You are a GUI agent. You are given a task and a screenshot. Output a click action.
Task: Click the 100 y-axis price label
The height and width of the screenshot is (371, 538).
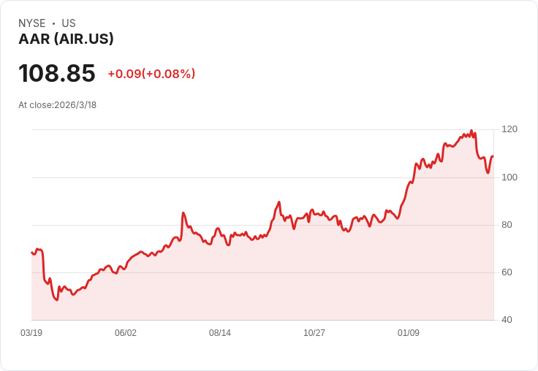pyautogui.click(x=509, y=177)
